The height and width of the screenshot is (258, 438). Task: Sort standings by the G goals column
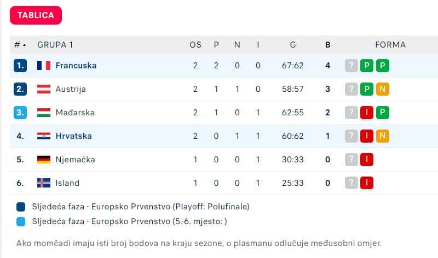click(293, 45)
